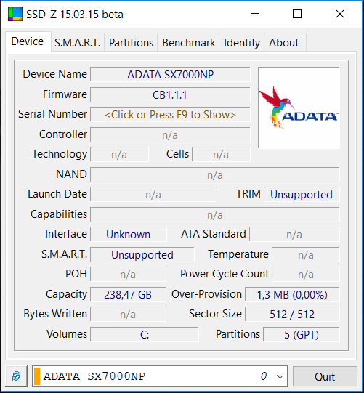Image resolution: width=364 pixels, height=393 pixels.
Task: Close the SSD-Z window
Action: [x=340, y=14]
